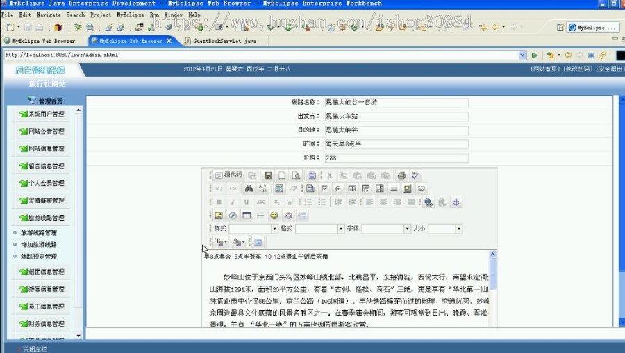
Task: Insert image using picture icon
Action: 219,215
